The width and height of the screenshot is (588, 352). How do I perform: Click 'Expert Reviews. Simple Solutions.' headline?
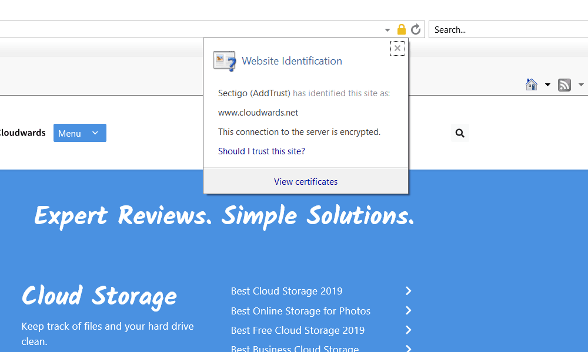point(224,216)
